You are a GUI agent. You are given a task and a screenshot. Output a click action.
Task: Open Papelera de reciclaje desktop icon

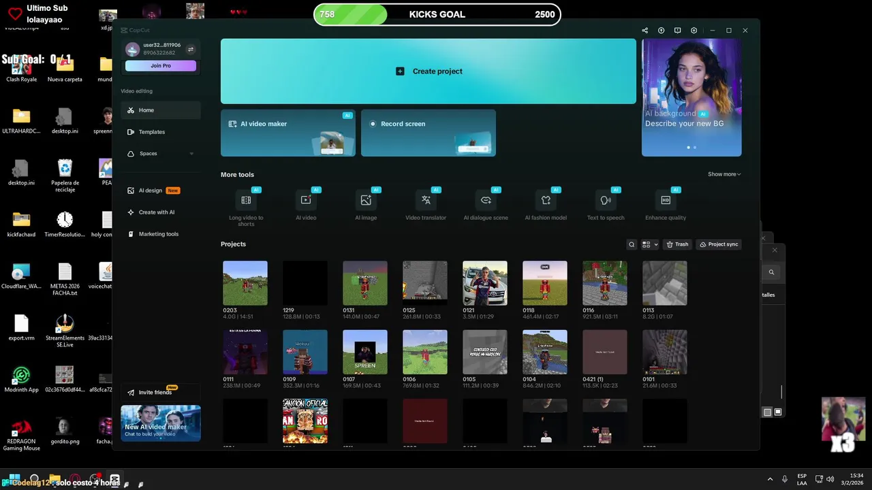65,176
